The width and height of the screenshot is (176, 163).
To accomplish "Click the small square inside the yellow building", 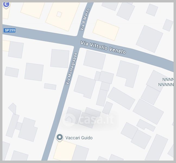I will point(59,14).
